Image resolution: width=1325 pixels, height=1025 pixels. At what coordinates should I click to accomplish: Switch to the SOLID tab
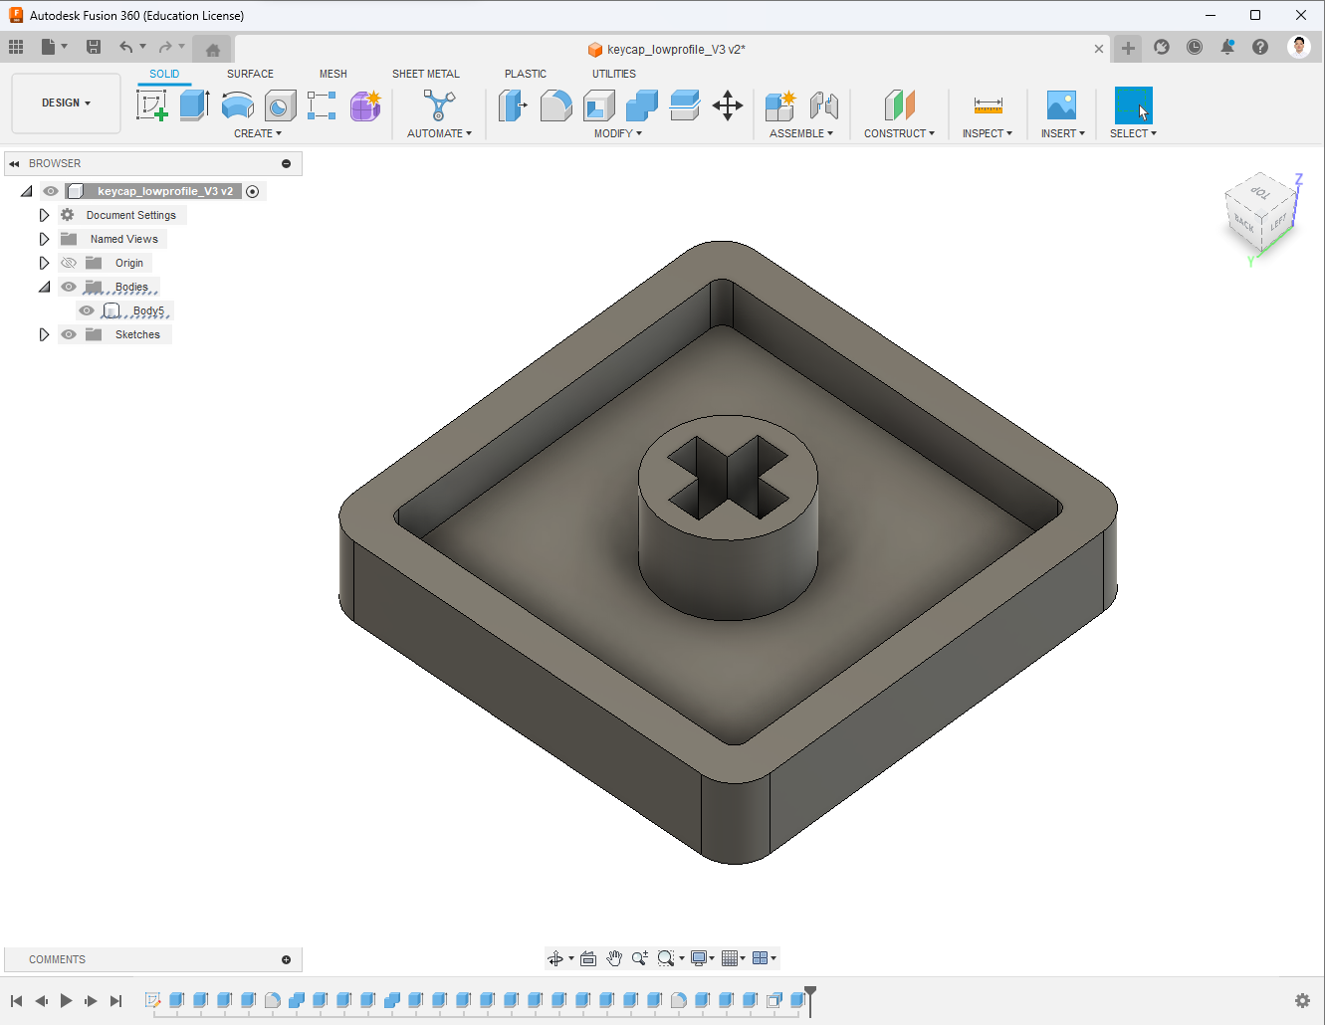click(x=164, y=74)
